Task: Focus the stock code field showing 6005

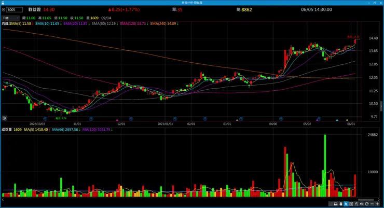Action: click(15, 10)
